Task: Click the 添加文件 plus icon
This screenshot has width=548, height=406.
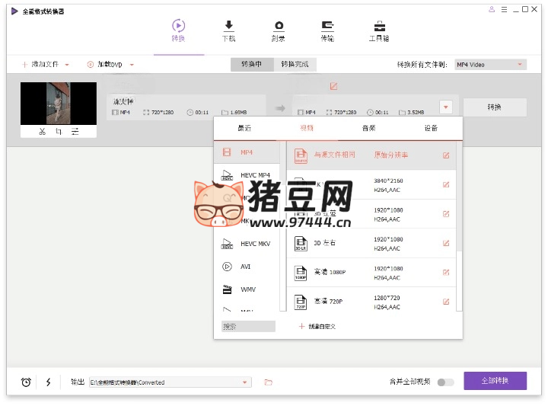Action: [24, 64]
